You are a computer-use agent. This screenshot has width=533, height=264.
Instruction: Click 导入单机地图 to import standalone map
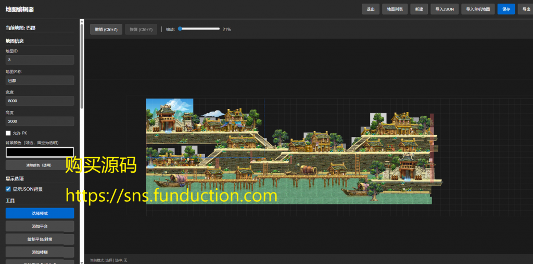click(x=478, y=9)
